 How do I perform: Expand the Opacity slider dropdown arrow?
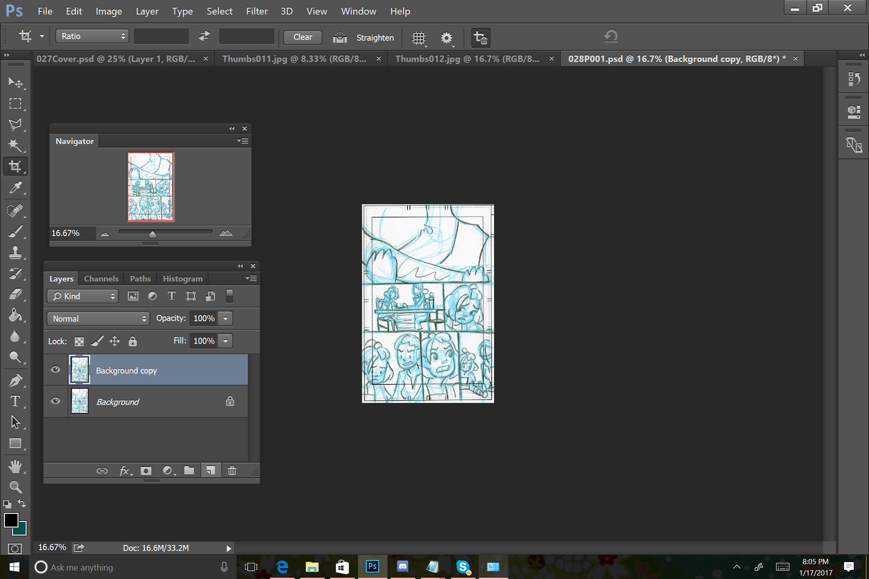click(x=225, y=319)
